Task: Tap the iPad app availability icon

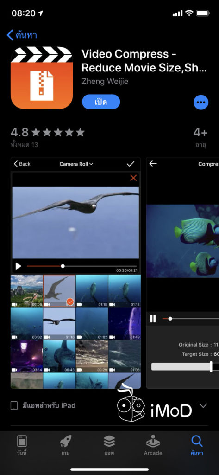Action: point(14,405)
